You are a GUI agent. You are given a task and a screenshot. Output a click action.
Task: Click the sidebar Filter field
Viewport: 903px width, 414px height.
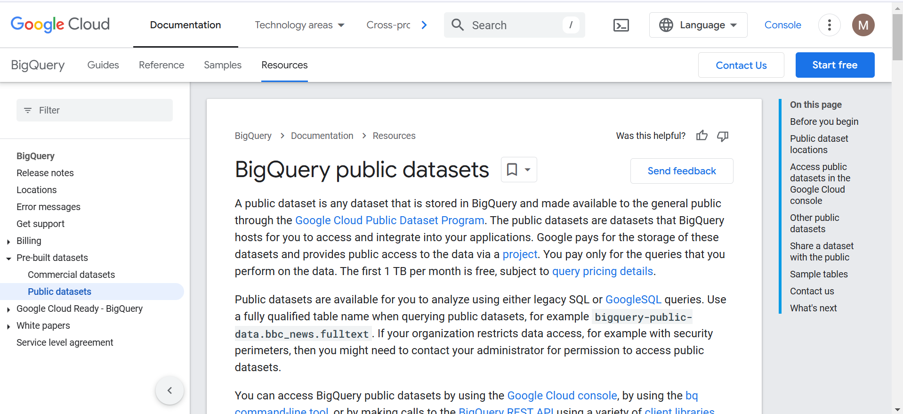pos(95,110)
